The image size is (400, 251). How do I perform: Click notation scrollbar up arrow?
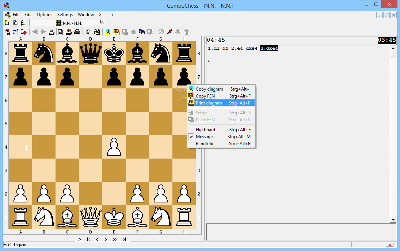393,48
